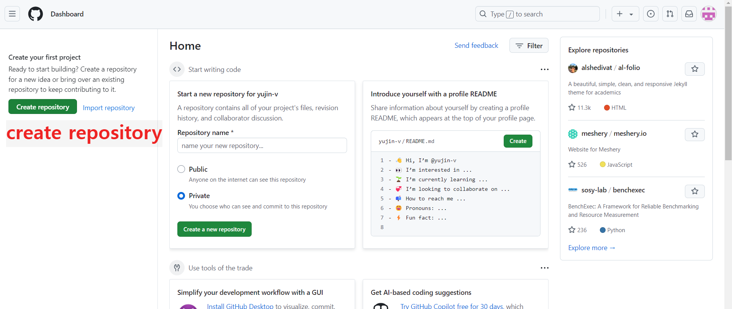
Task: Click the Explore more link
Action: [x=591, y=248]
